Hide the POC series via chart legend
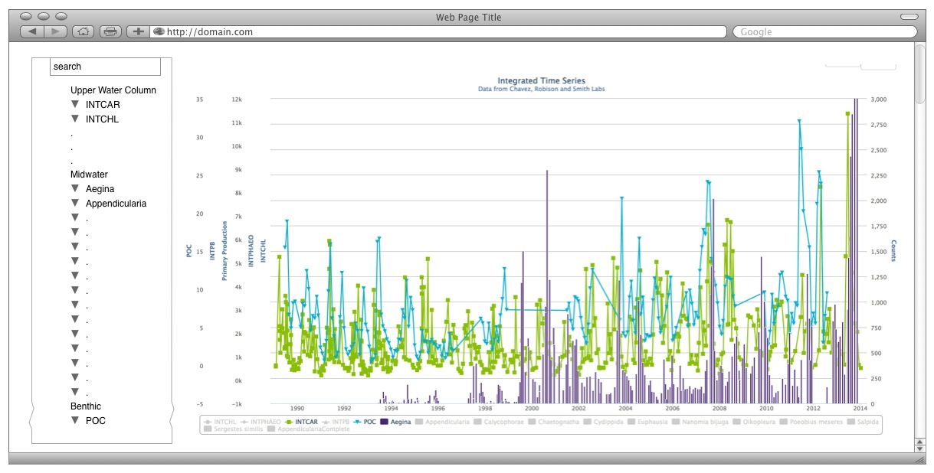 click(365, 422)
